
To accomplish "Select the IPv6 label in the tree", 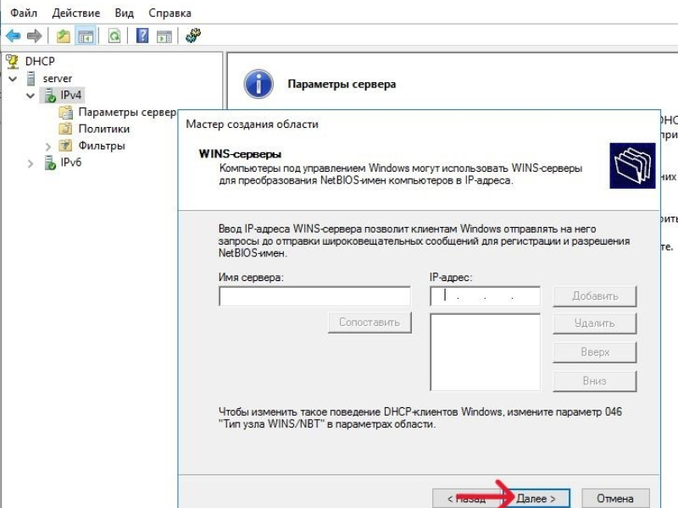I will coord(71,163).
